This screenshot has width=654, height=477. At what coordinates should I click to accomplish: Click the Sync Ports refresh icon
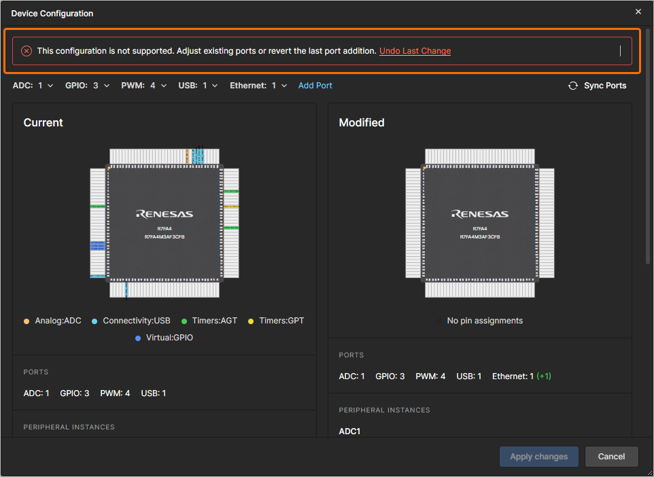pos(573,86)
